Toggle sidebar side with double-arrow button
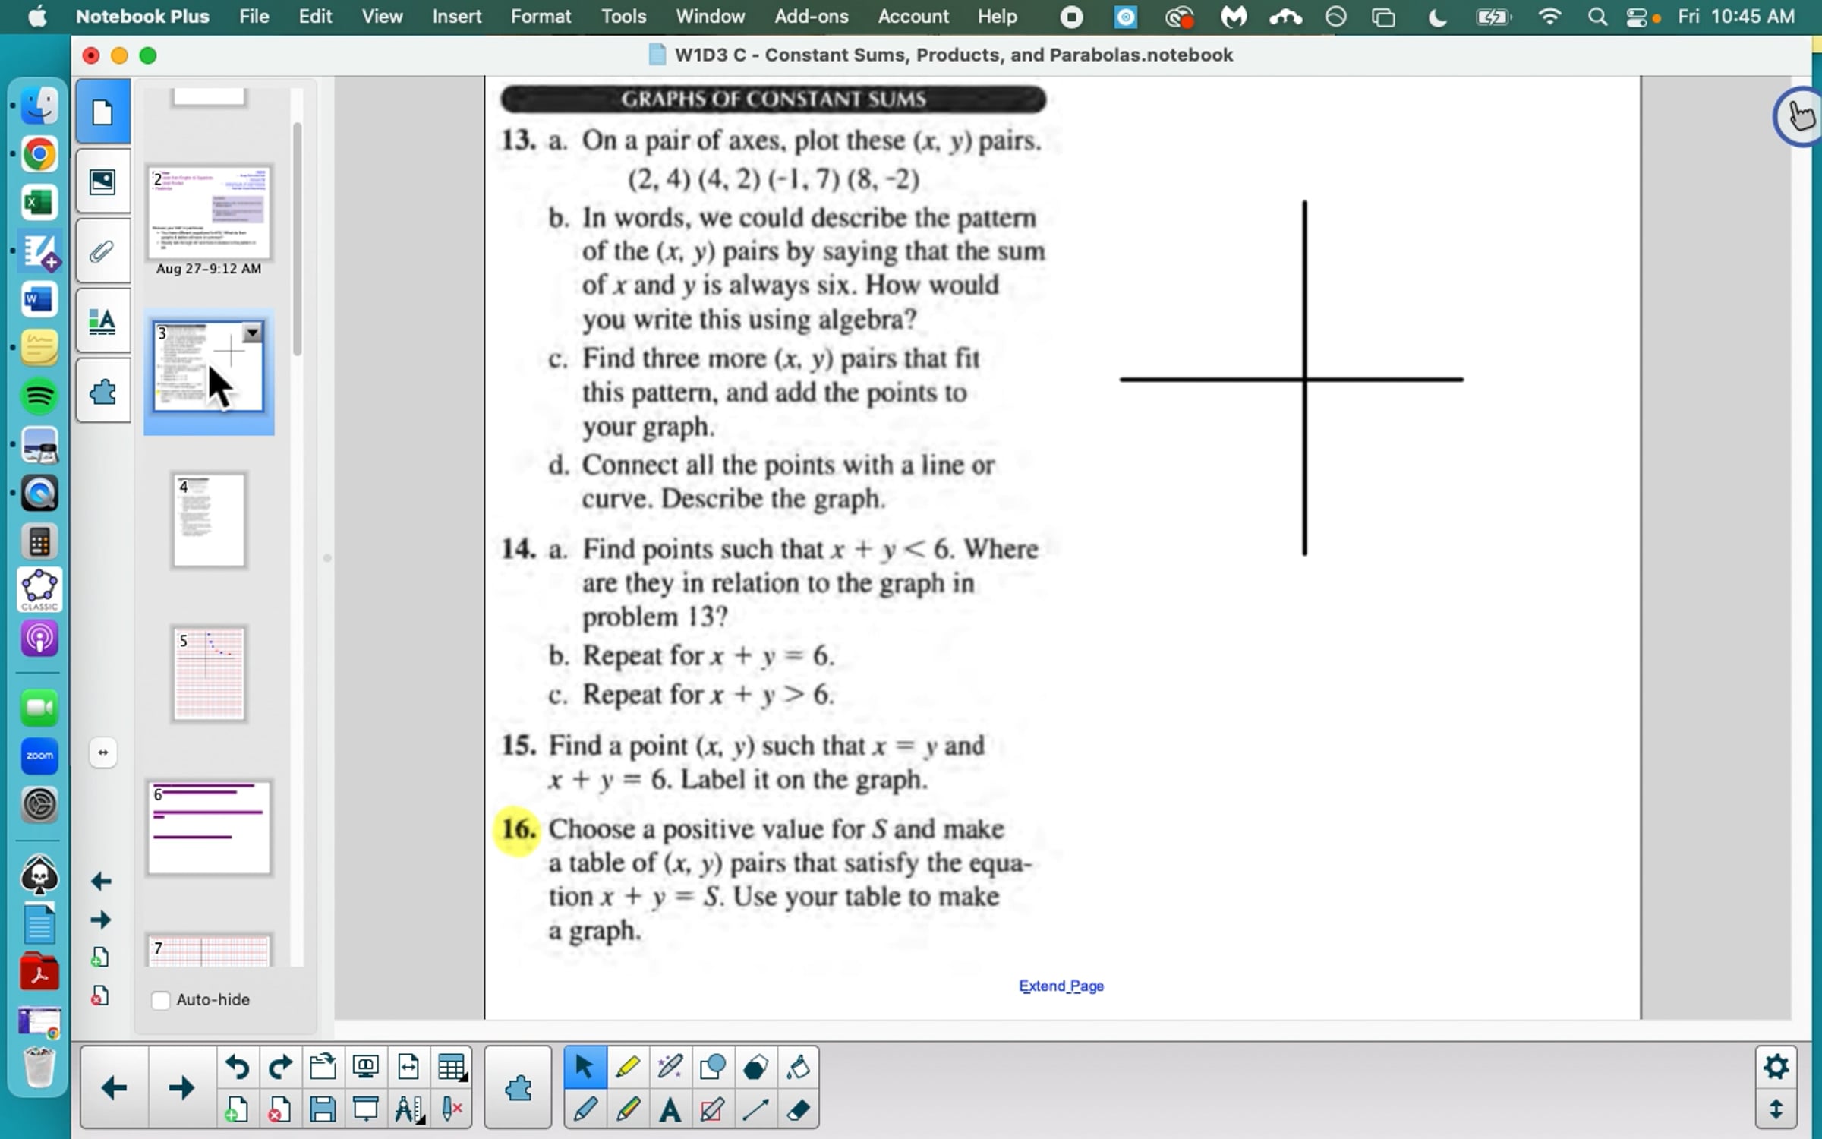The image size is (1822, 1139). [102, 752]
